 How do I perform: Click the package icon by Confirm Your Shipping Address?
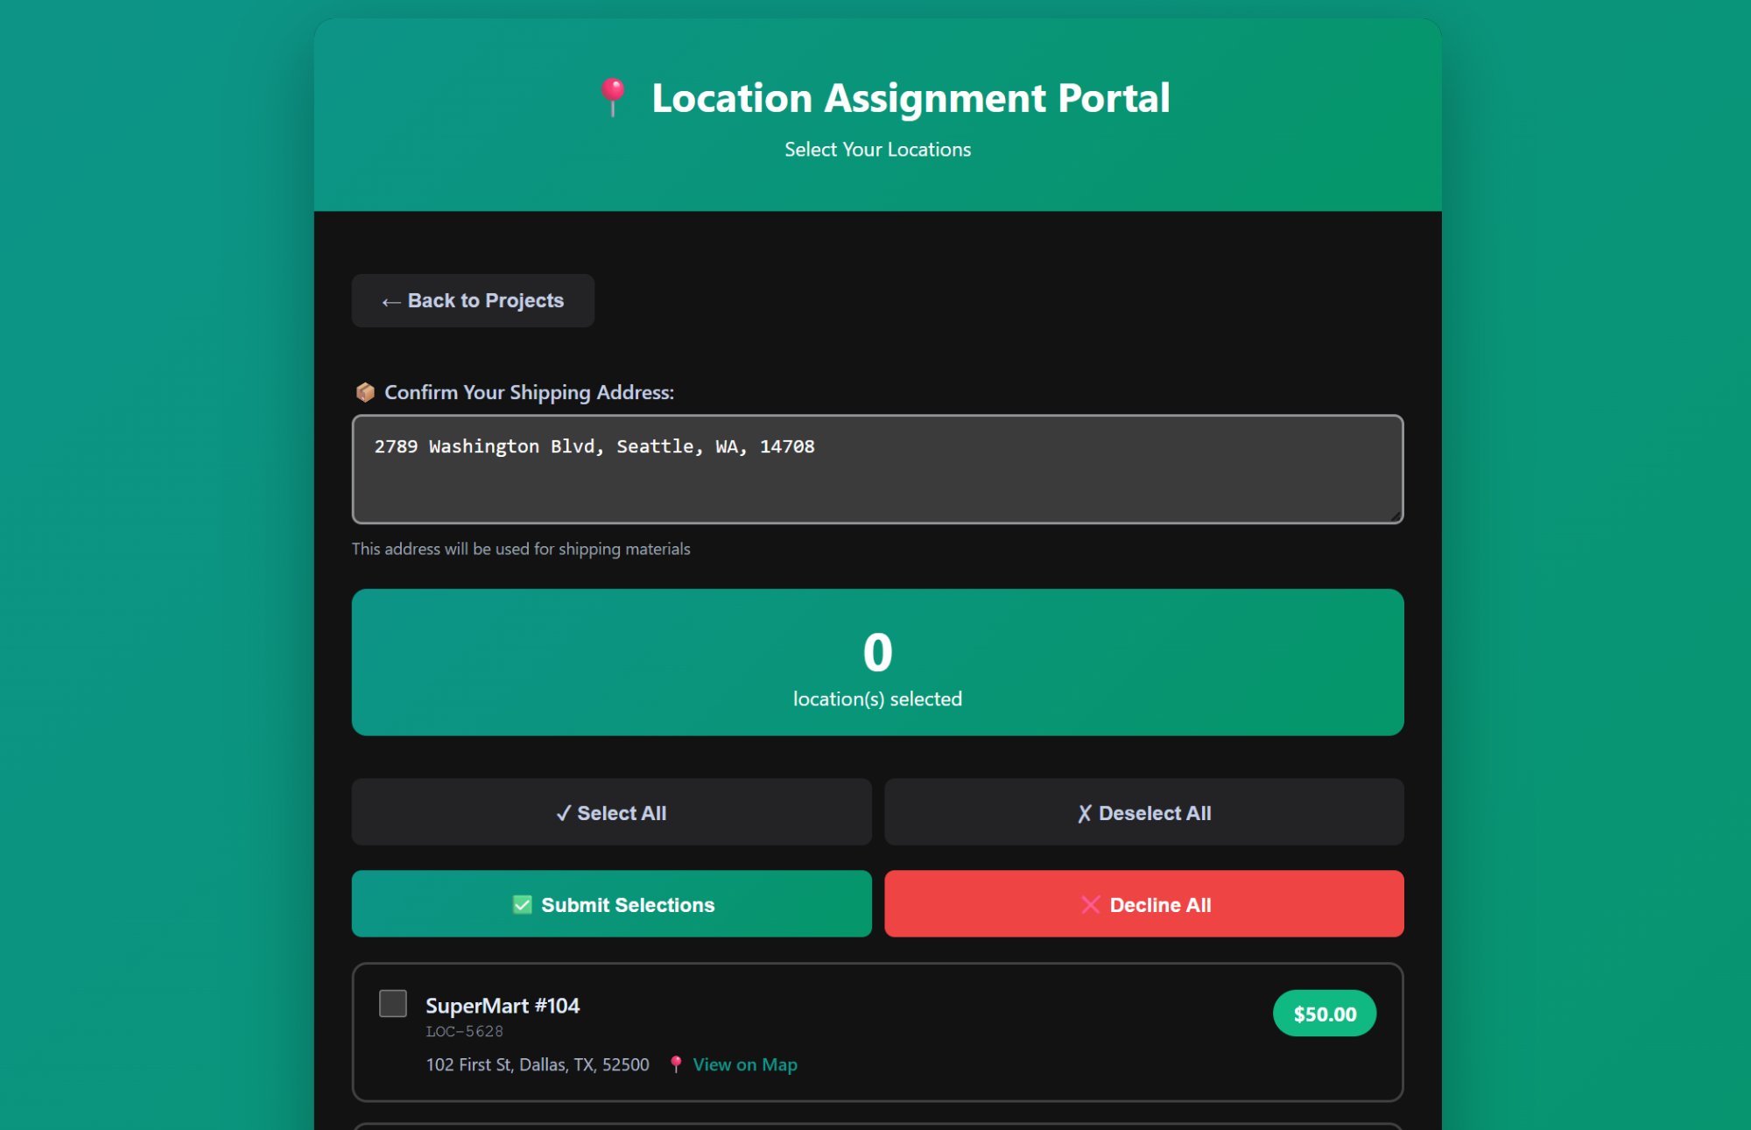point(365,392)
